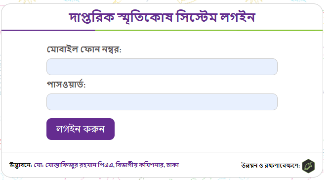Click the ঢাকা word in footer link

pyautogui.click(x=172, y=165)
